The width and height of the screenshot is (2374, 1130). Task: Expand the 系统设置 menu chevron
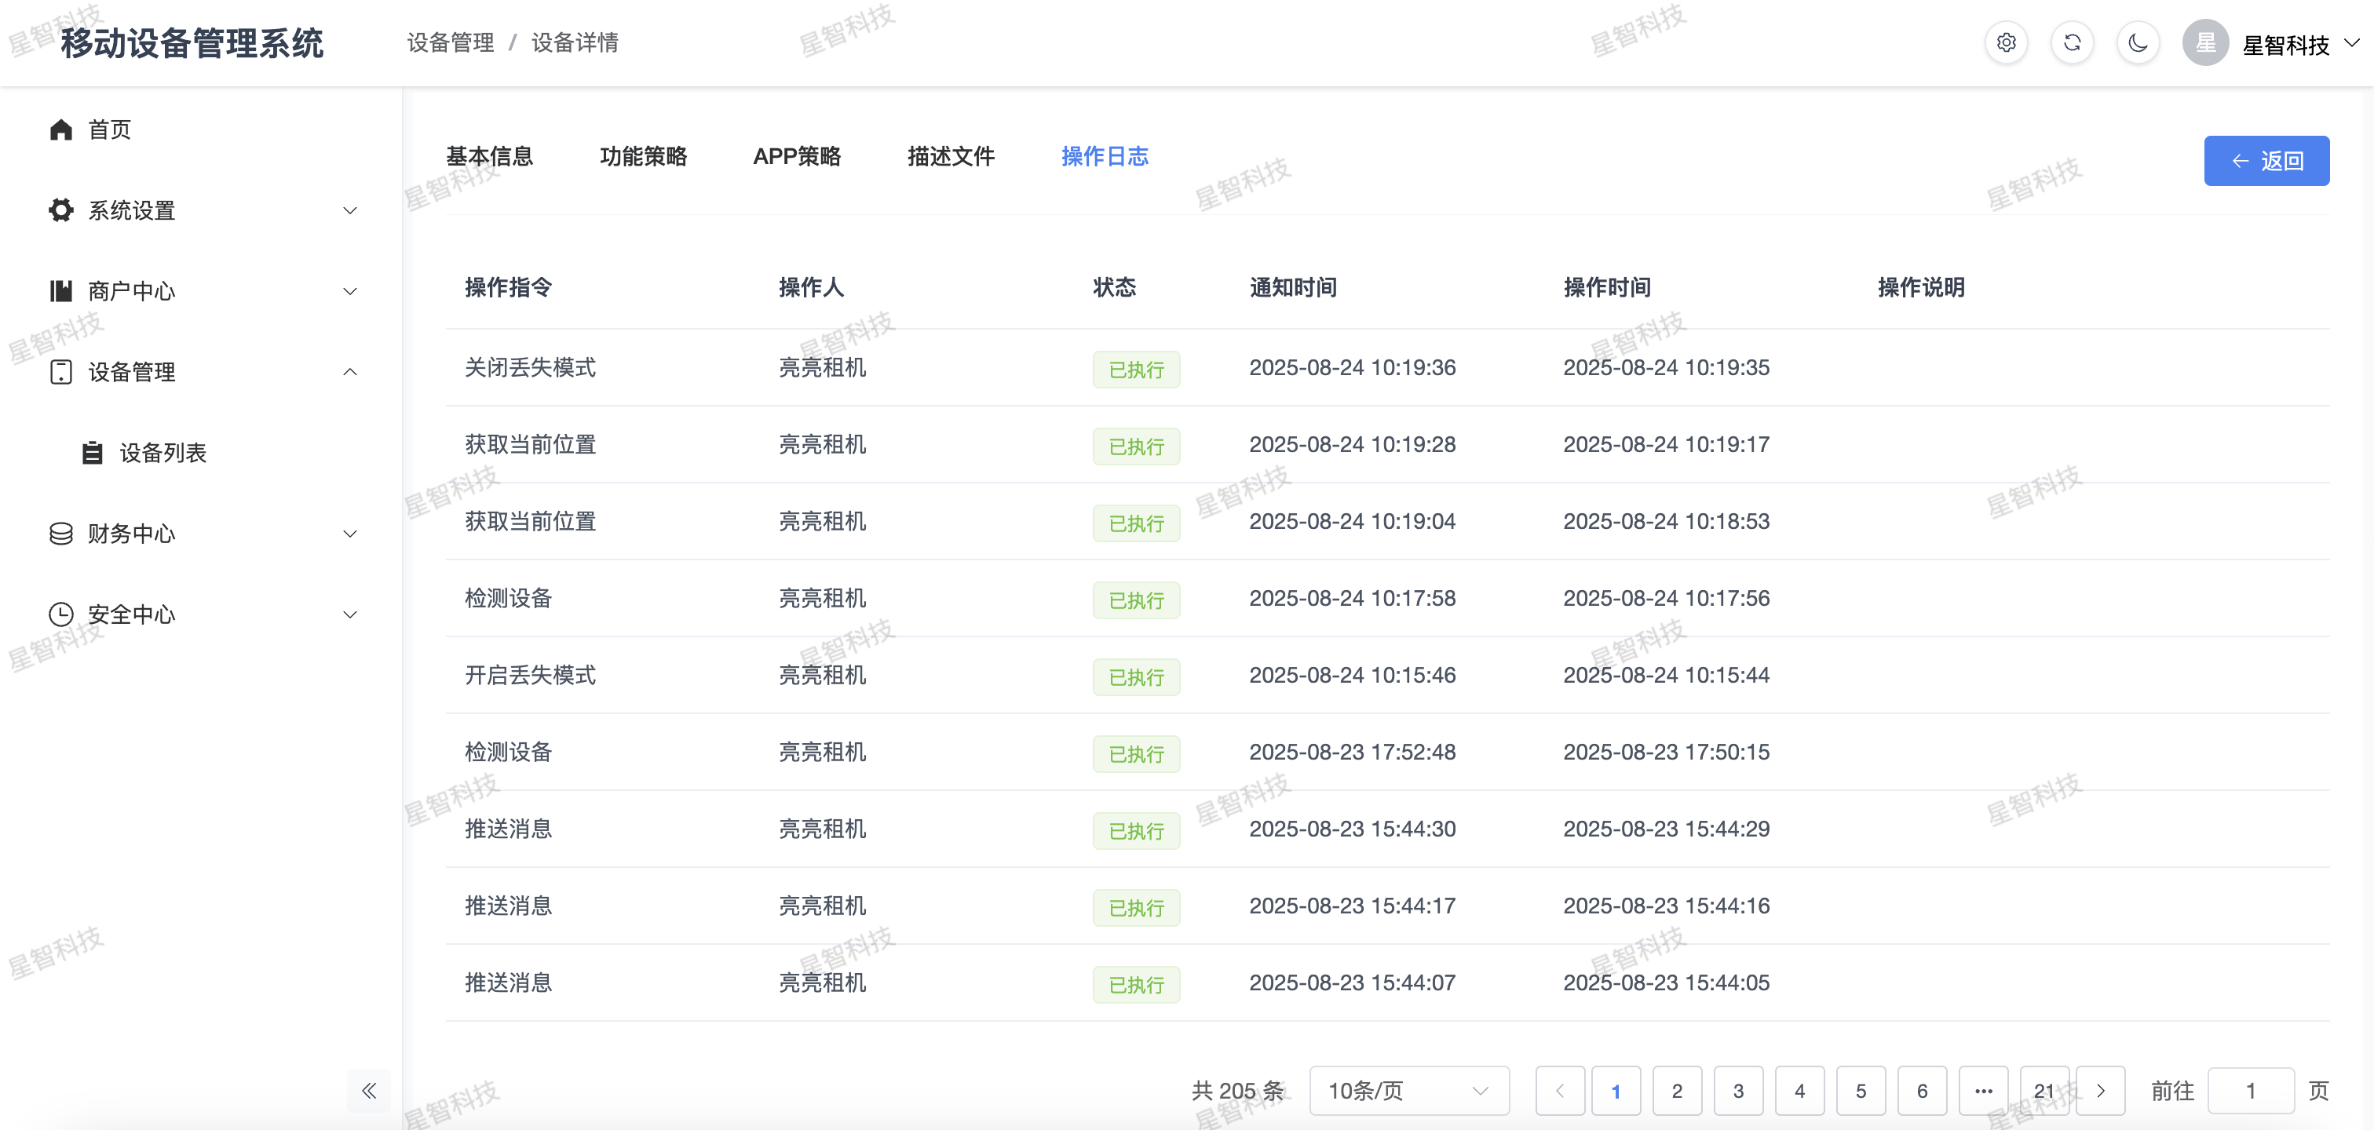(x=350, y=211)
